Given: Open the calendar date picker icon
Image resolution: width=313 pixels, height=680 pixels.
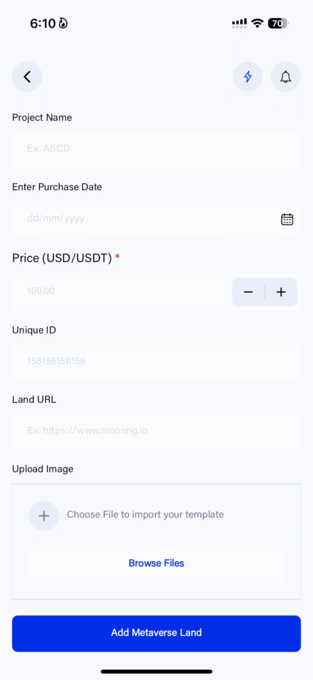Looking at the screenshot, I should (287, 219).
